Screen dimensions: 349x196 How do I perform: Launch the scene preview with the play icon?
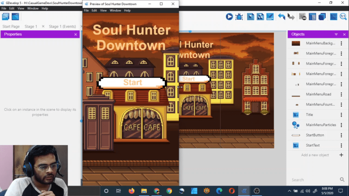pyautogui.click(x=229, y=16)
